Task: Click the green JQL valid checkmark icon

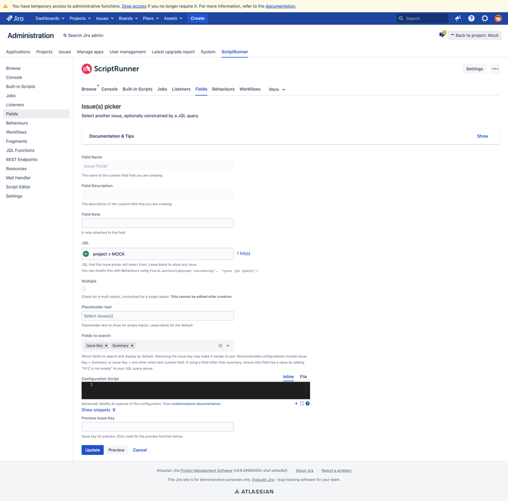Action: coord(86,254)
